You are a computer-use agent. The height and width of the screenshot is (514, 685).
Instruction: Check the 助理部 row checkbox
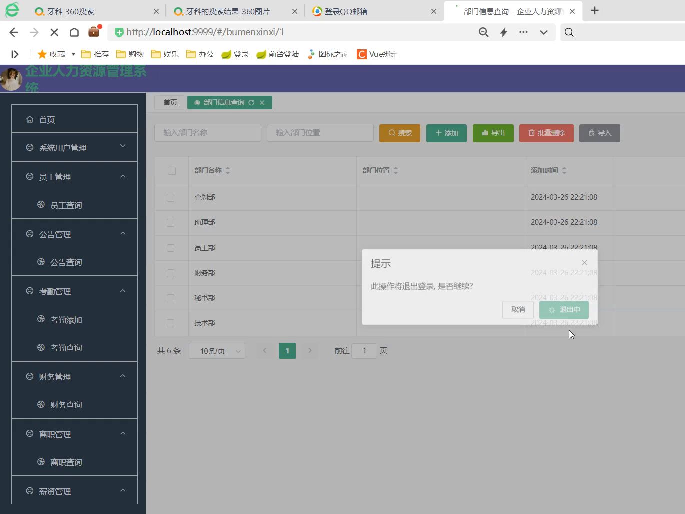(x=171, y=223)
